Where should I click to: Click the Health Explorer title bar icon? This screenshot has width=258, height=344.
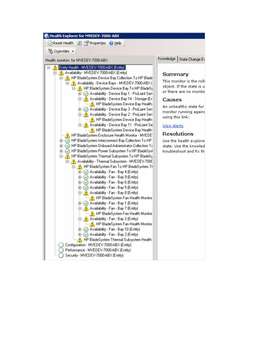coord(47,36)
